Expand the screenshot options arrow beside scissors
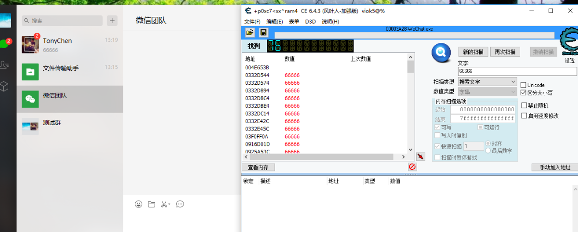This screenshot has width=578, height=232. [x=170, y=205]
